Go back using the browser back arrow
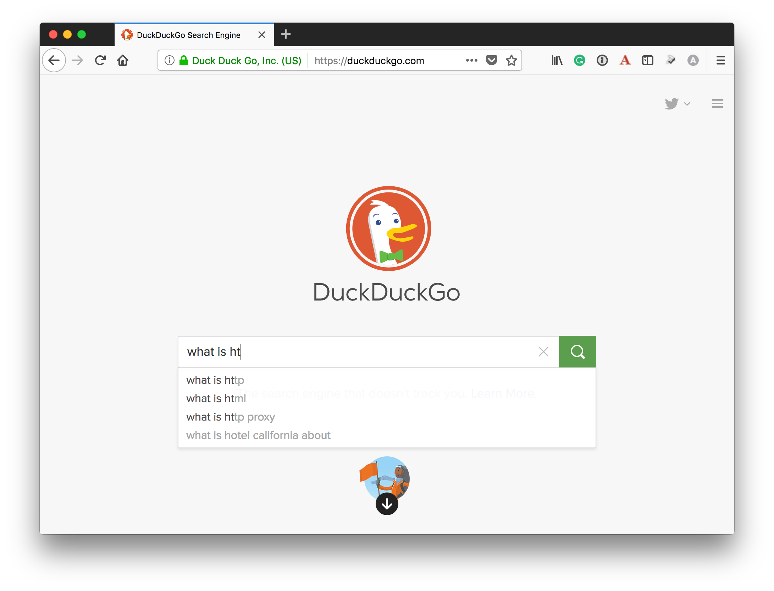The image size is (774, 591). pyautogui.click(x=54, y=61)
